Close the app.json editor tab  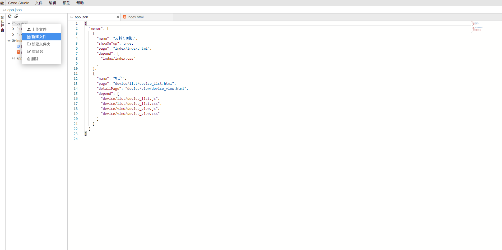tap(118, 17)
